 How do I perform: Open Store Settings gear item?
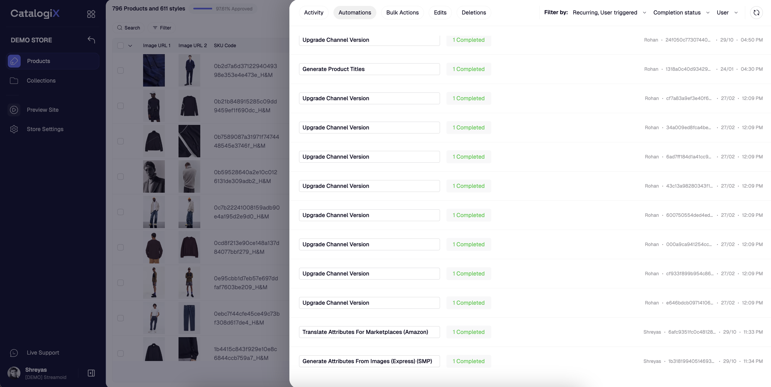pos(45,129)
